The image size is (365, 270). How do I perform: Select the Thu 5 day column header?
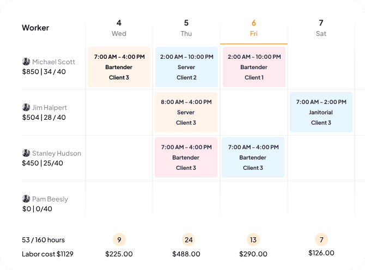(186, 28)
